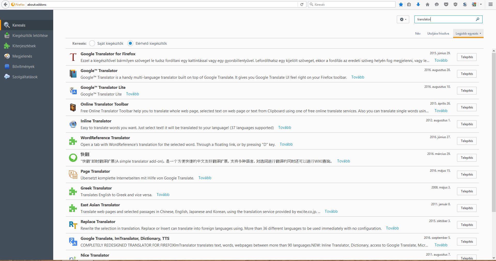Open Bővítmények in sidebar

tap(27, 66)
